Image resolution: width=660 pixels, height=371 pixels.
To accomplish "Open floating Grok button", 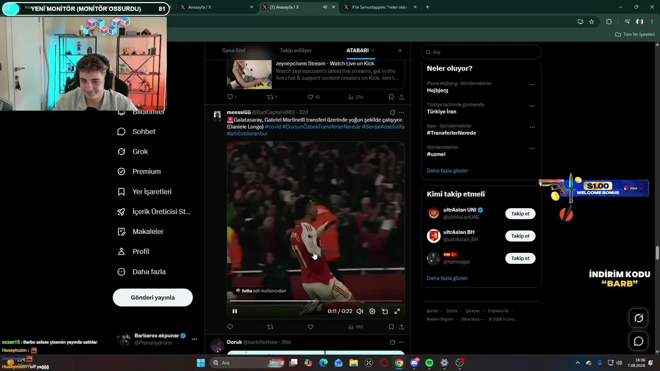I will pos(638,318).
